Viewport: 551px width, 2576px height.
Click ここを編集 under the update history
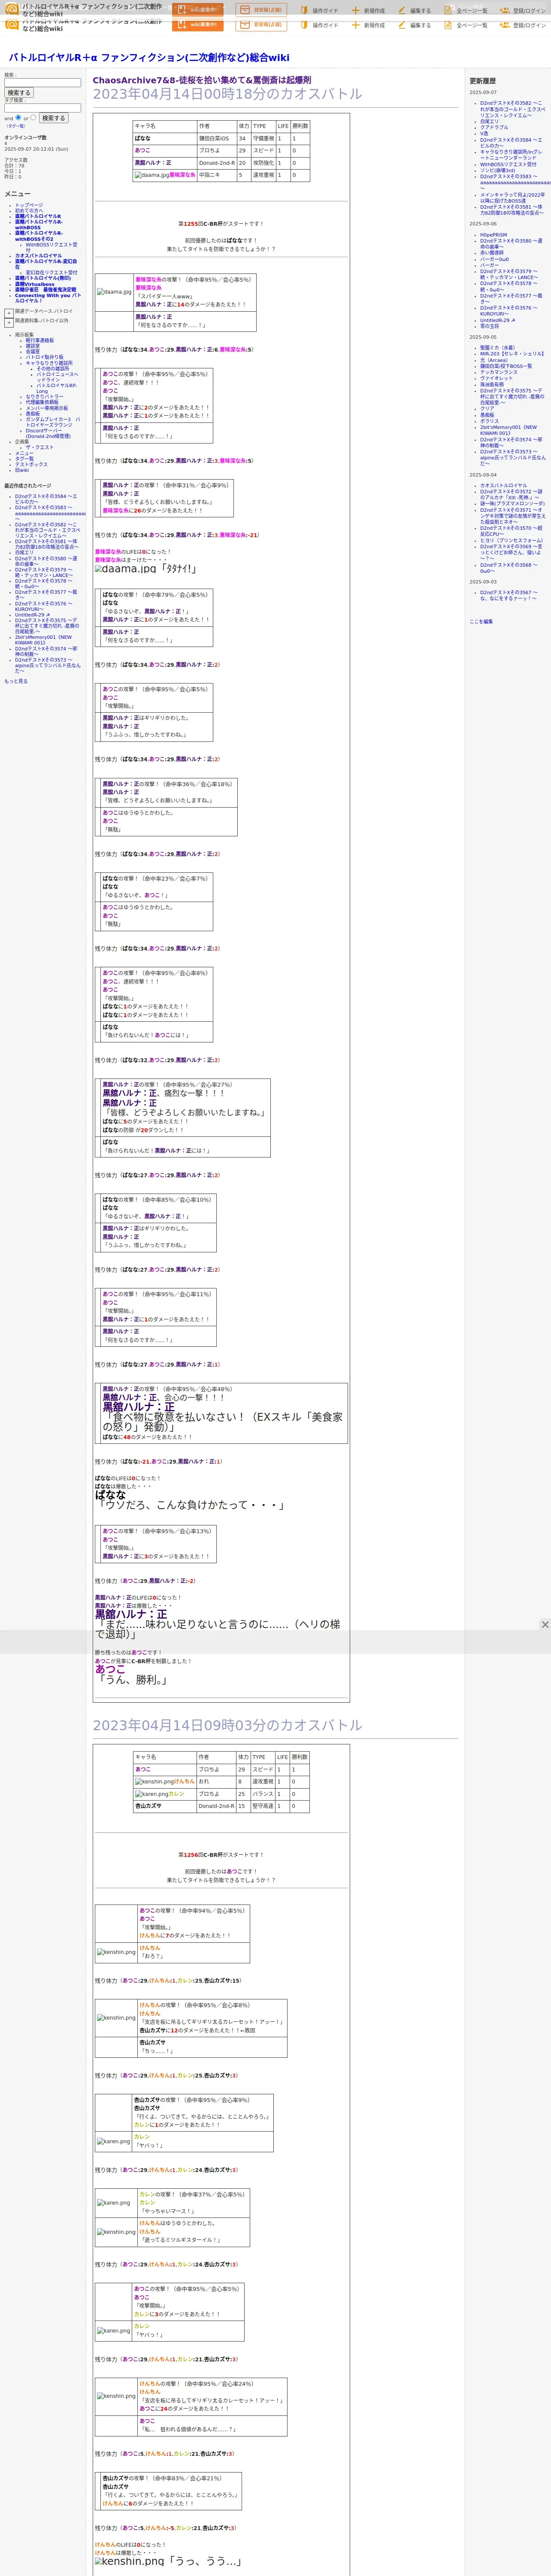(x=481, y=622)
